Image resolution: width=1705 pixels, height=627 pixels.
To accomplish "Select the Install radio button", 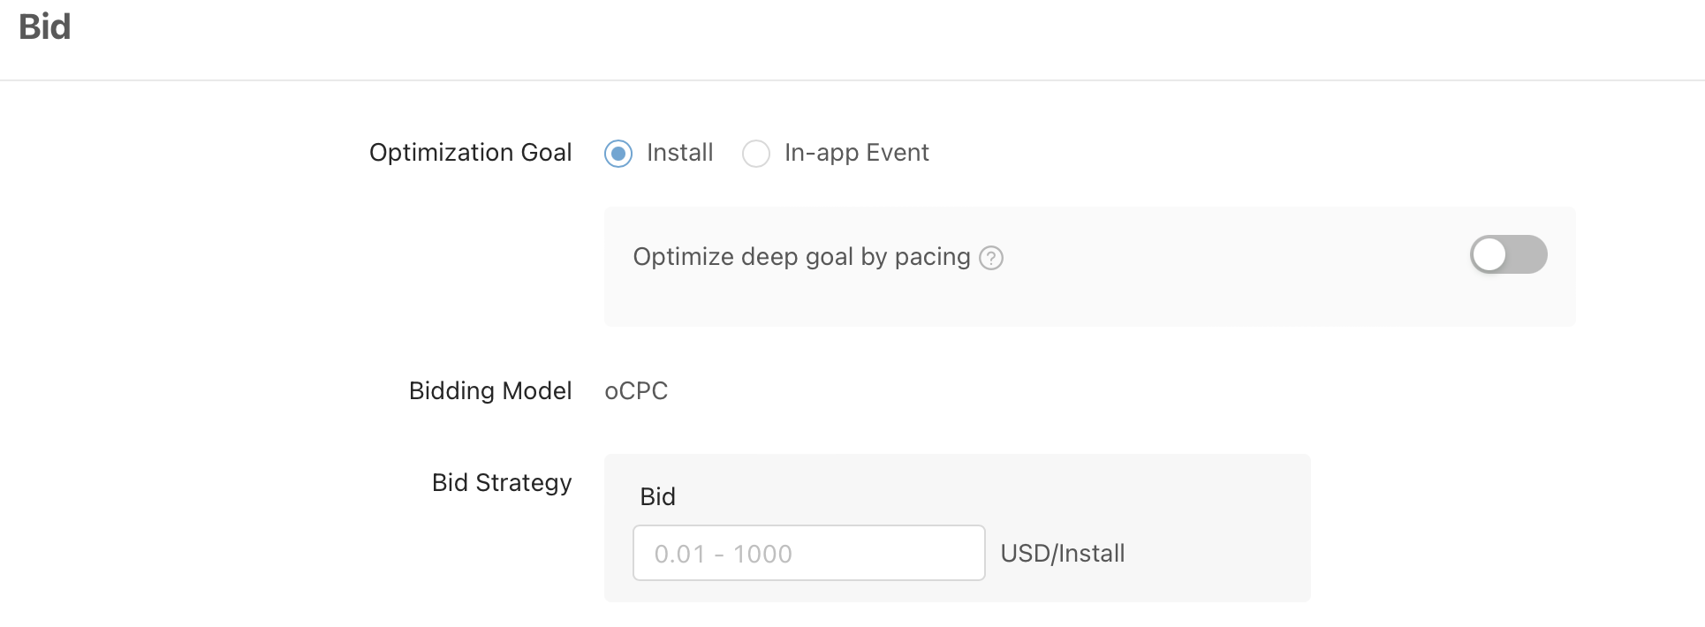I will 618,154.
